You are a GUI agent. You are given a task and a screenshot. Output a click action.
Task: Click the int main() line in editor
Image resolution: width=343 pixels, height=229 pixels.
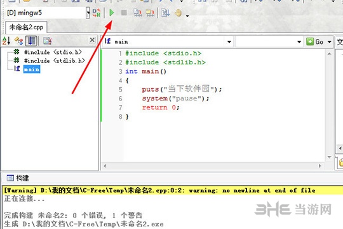click(x=145, y=71)
